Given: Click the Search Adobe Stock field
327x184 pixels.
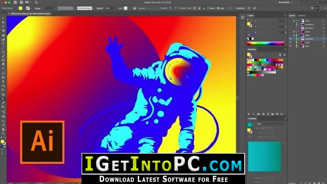Looking at the screenshot, I should [x=312, y=2].
